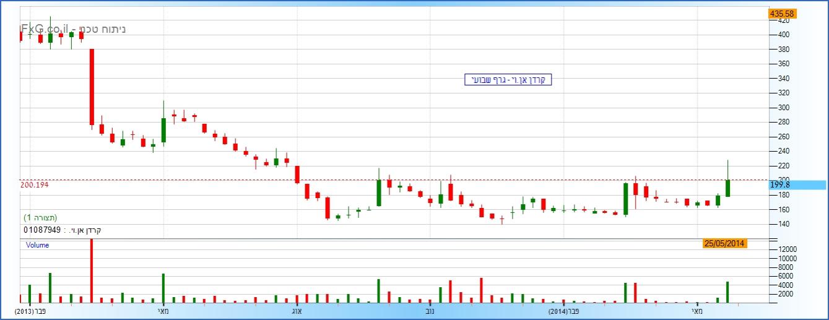Click the נוב month label on time axis
The image size is (829, 320).
pyautogui.click(x=430, y=311)
